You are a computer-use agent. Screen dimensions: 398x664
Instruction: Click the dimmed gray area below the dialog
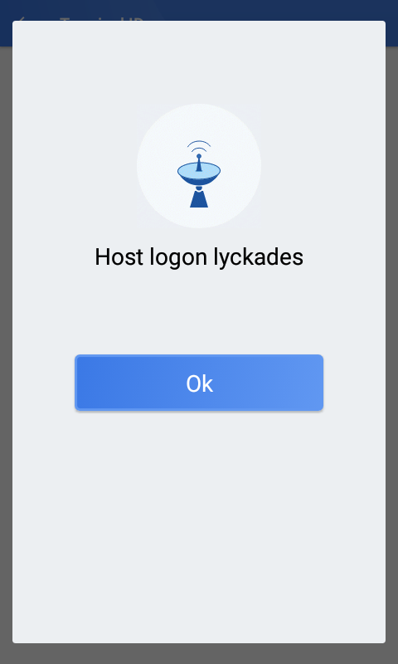click(x=199, y=654)
